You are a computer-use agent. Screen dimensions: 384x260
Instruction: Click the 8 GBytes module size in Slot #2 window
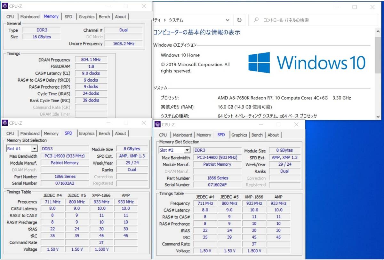pos(285,150)
